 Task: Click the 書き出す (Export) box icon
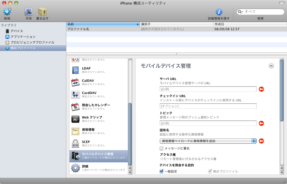[42, 12]
